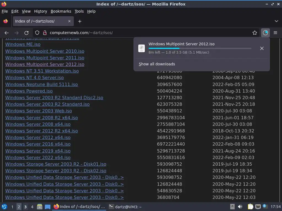Download Windows Server 2016 x64.iso
The width and height of the screenshot is (282, 211).
coord(38,144)
